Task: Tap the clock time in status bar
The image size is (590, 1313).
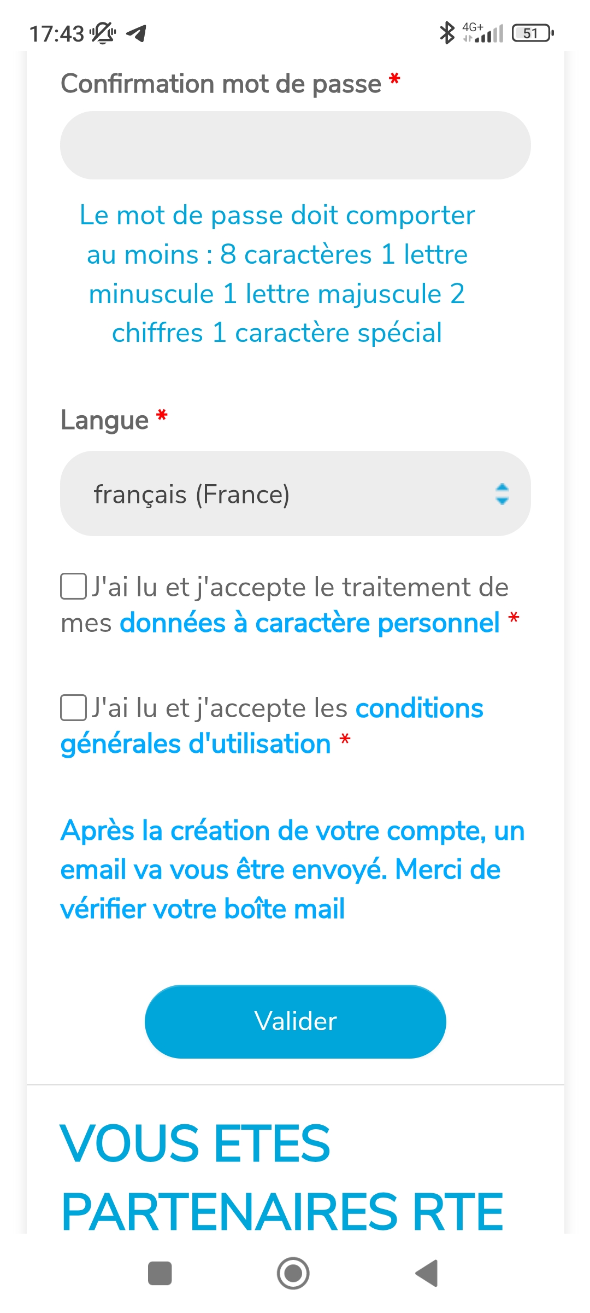Action: pos(56,34)
